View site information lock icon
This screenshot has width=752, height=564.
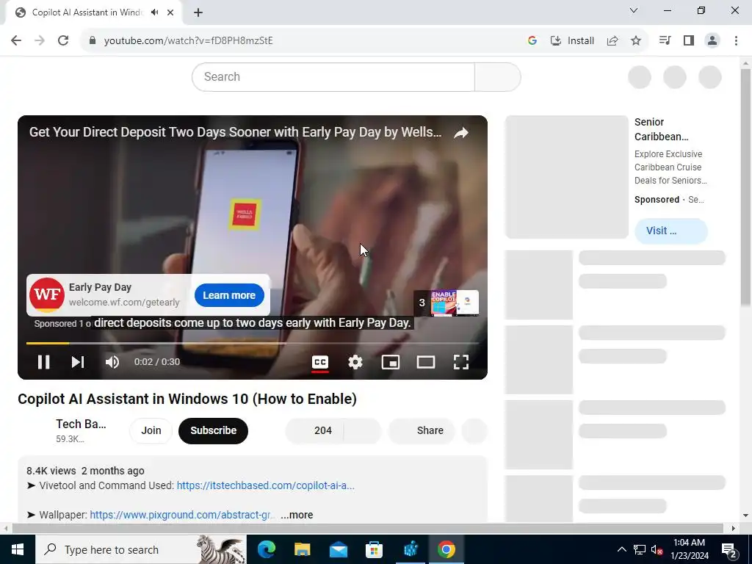[93, 41]
